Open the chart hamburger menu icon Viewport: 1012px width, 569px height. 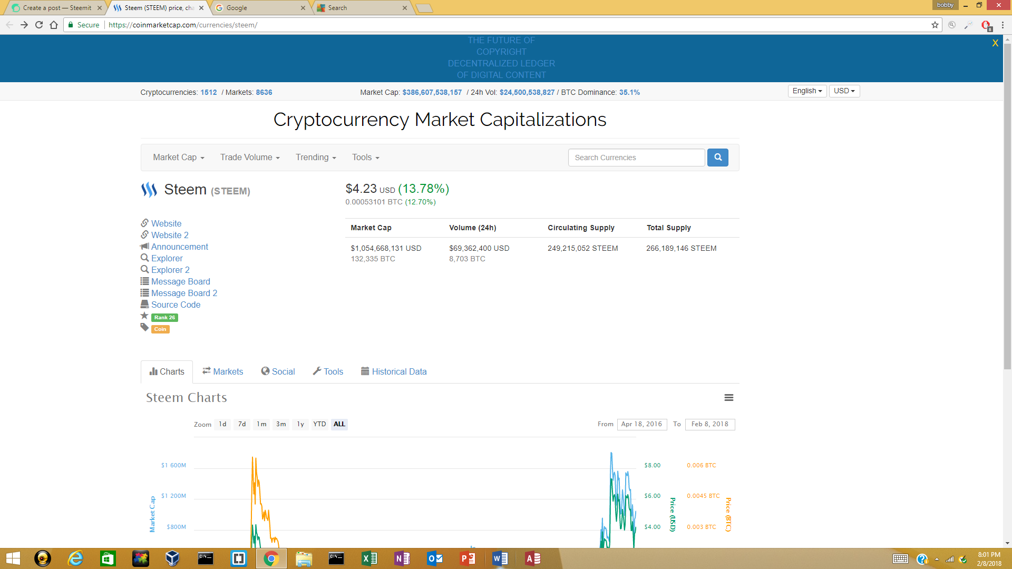tap(728, 398)
